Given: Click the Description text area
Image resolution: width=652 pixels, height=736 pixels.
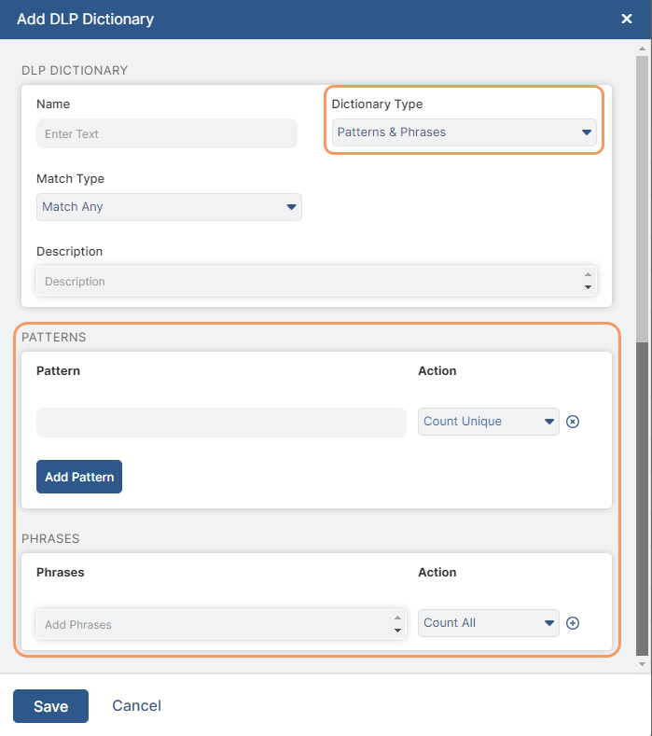Looking at the screenshot, I should coord(316,281).
